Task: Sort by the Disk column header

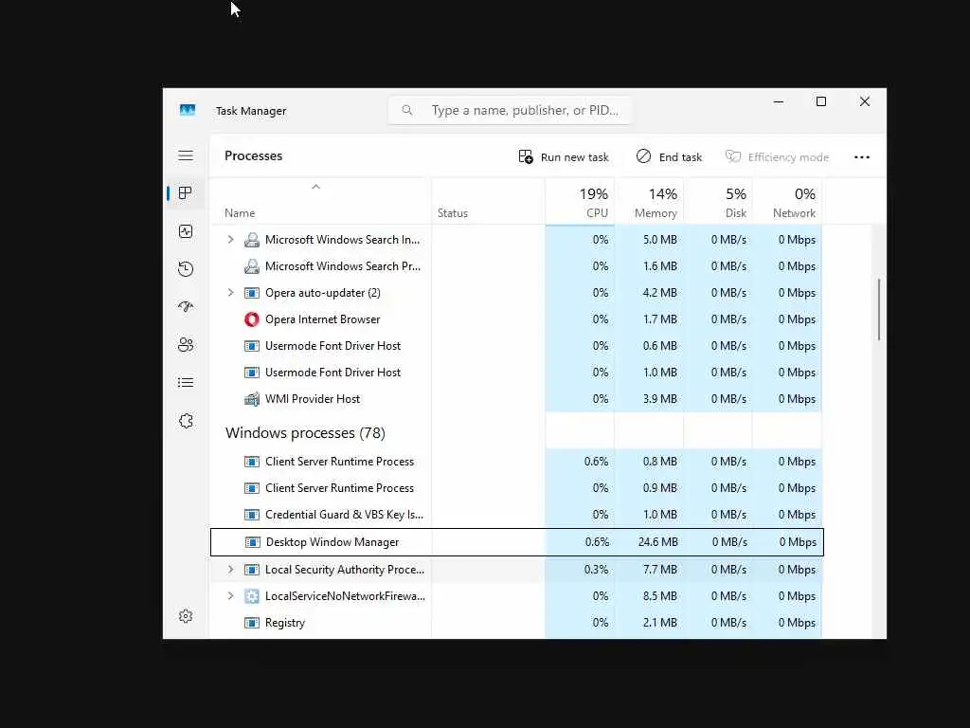Action: [718, 203]
